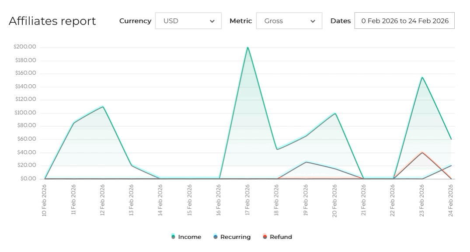Click the income peak on 23 Feb
Image resolution: width=470 pixels, height=252 pixels.
click(422, 77)
